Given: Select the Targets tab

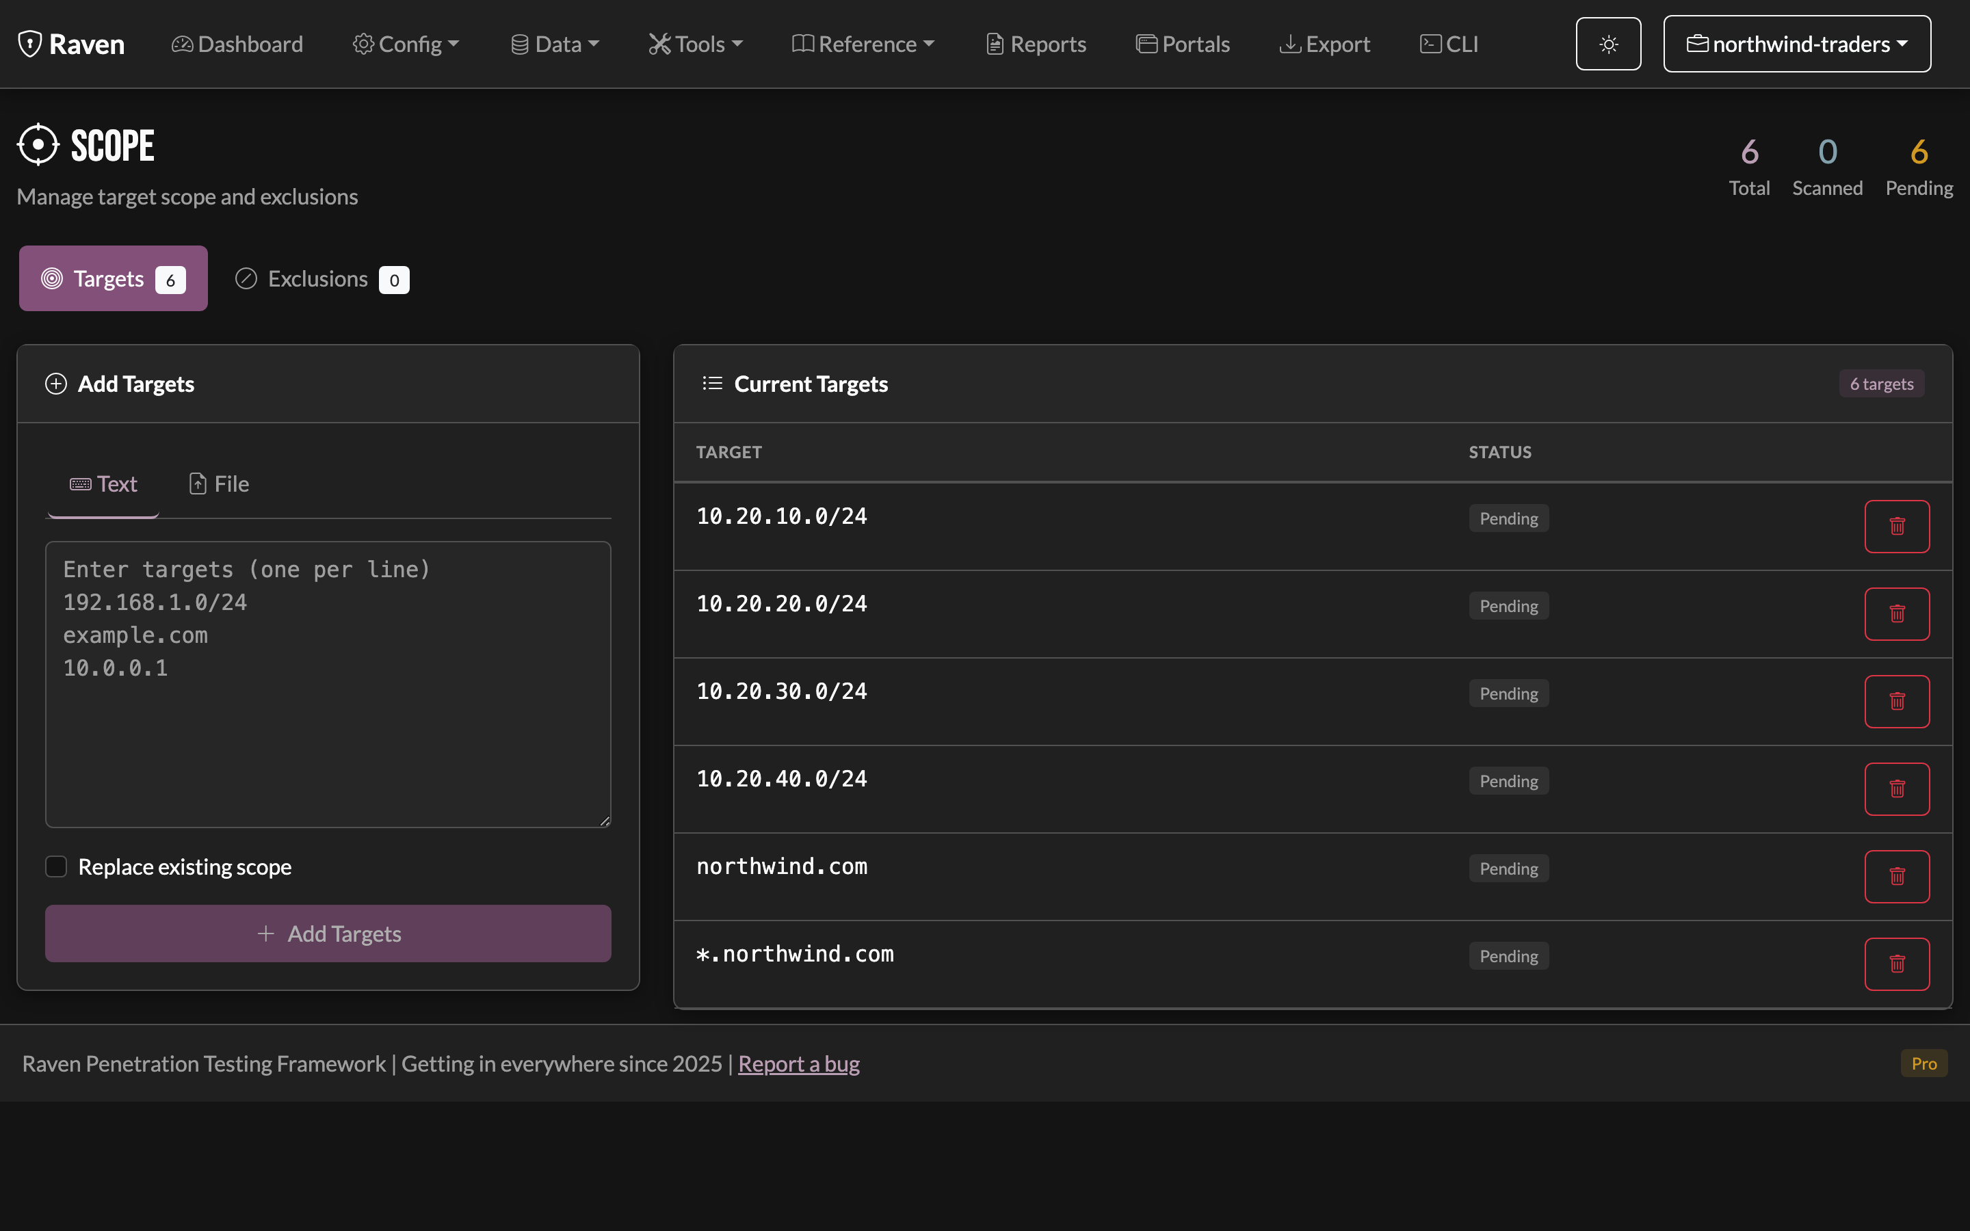Looking at the screenshot, I should pos(113,278).
